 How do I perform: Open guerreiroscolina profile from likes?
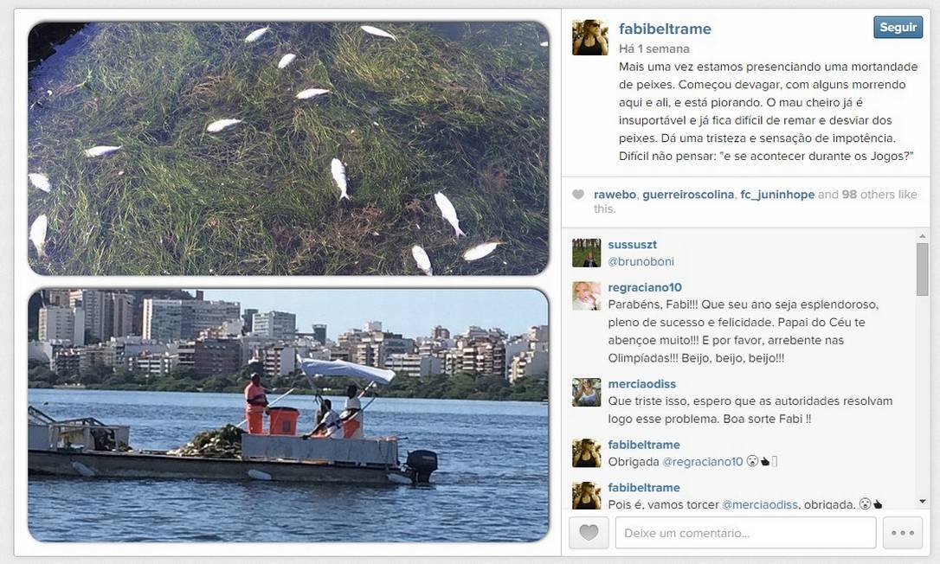click(688, 194)
